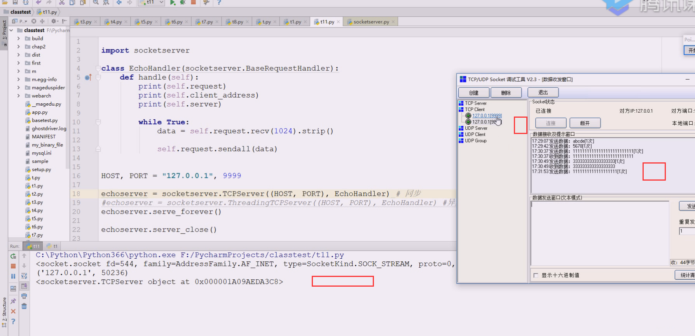Screen dimensions: 695x336
Task: Expand the mageduspider folder
Action: coord(18,87)
